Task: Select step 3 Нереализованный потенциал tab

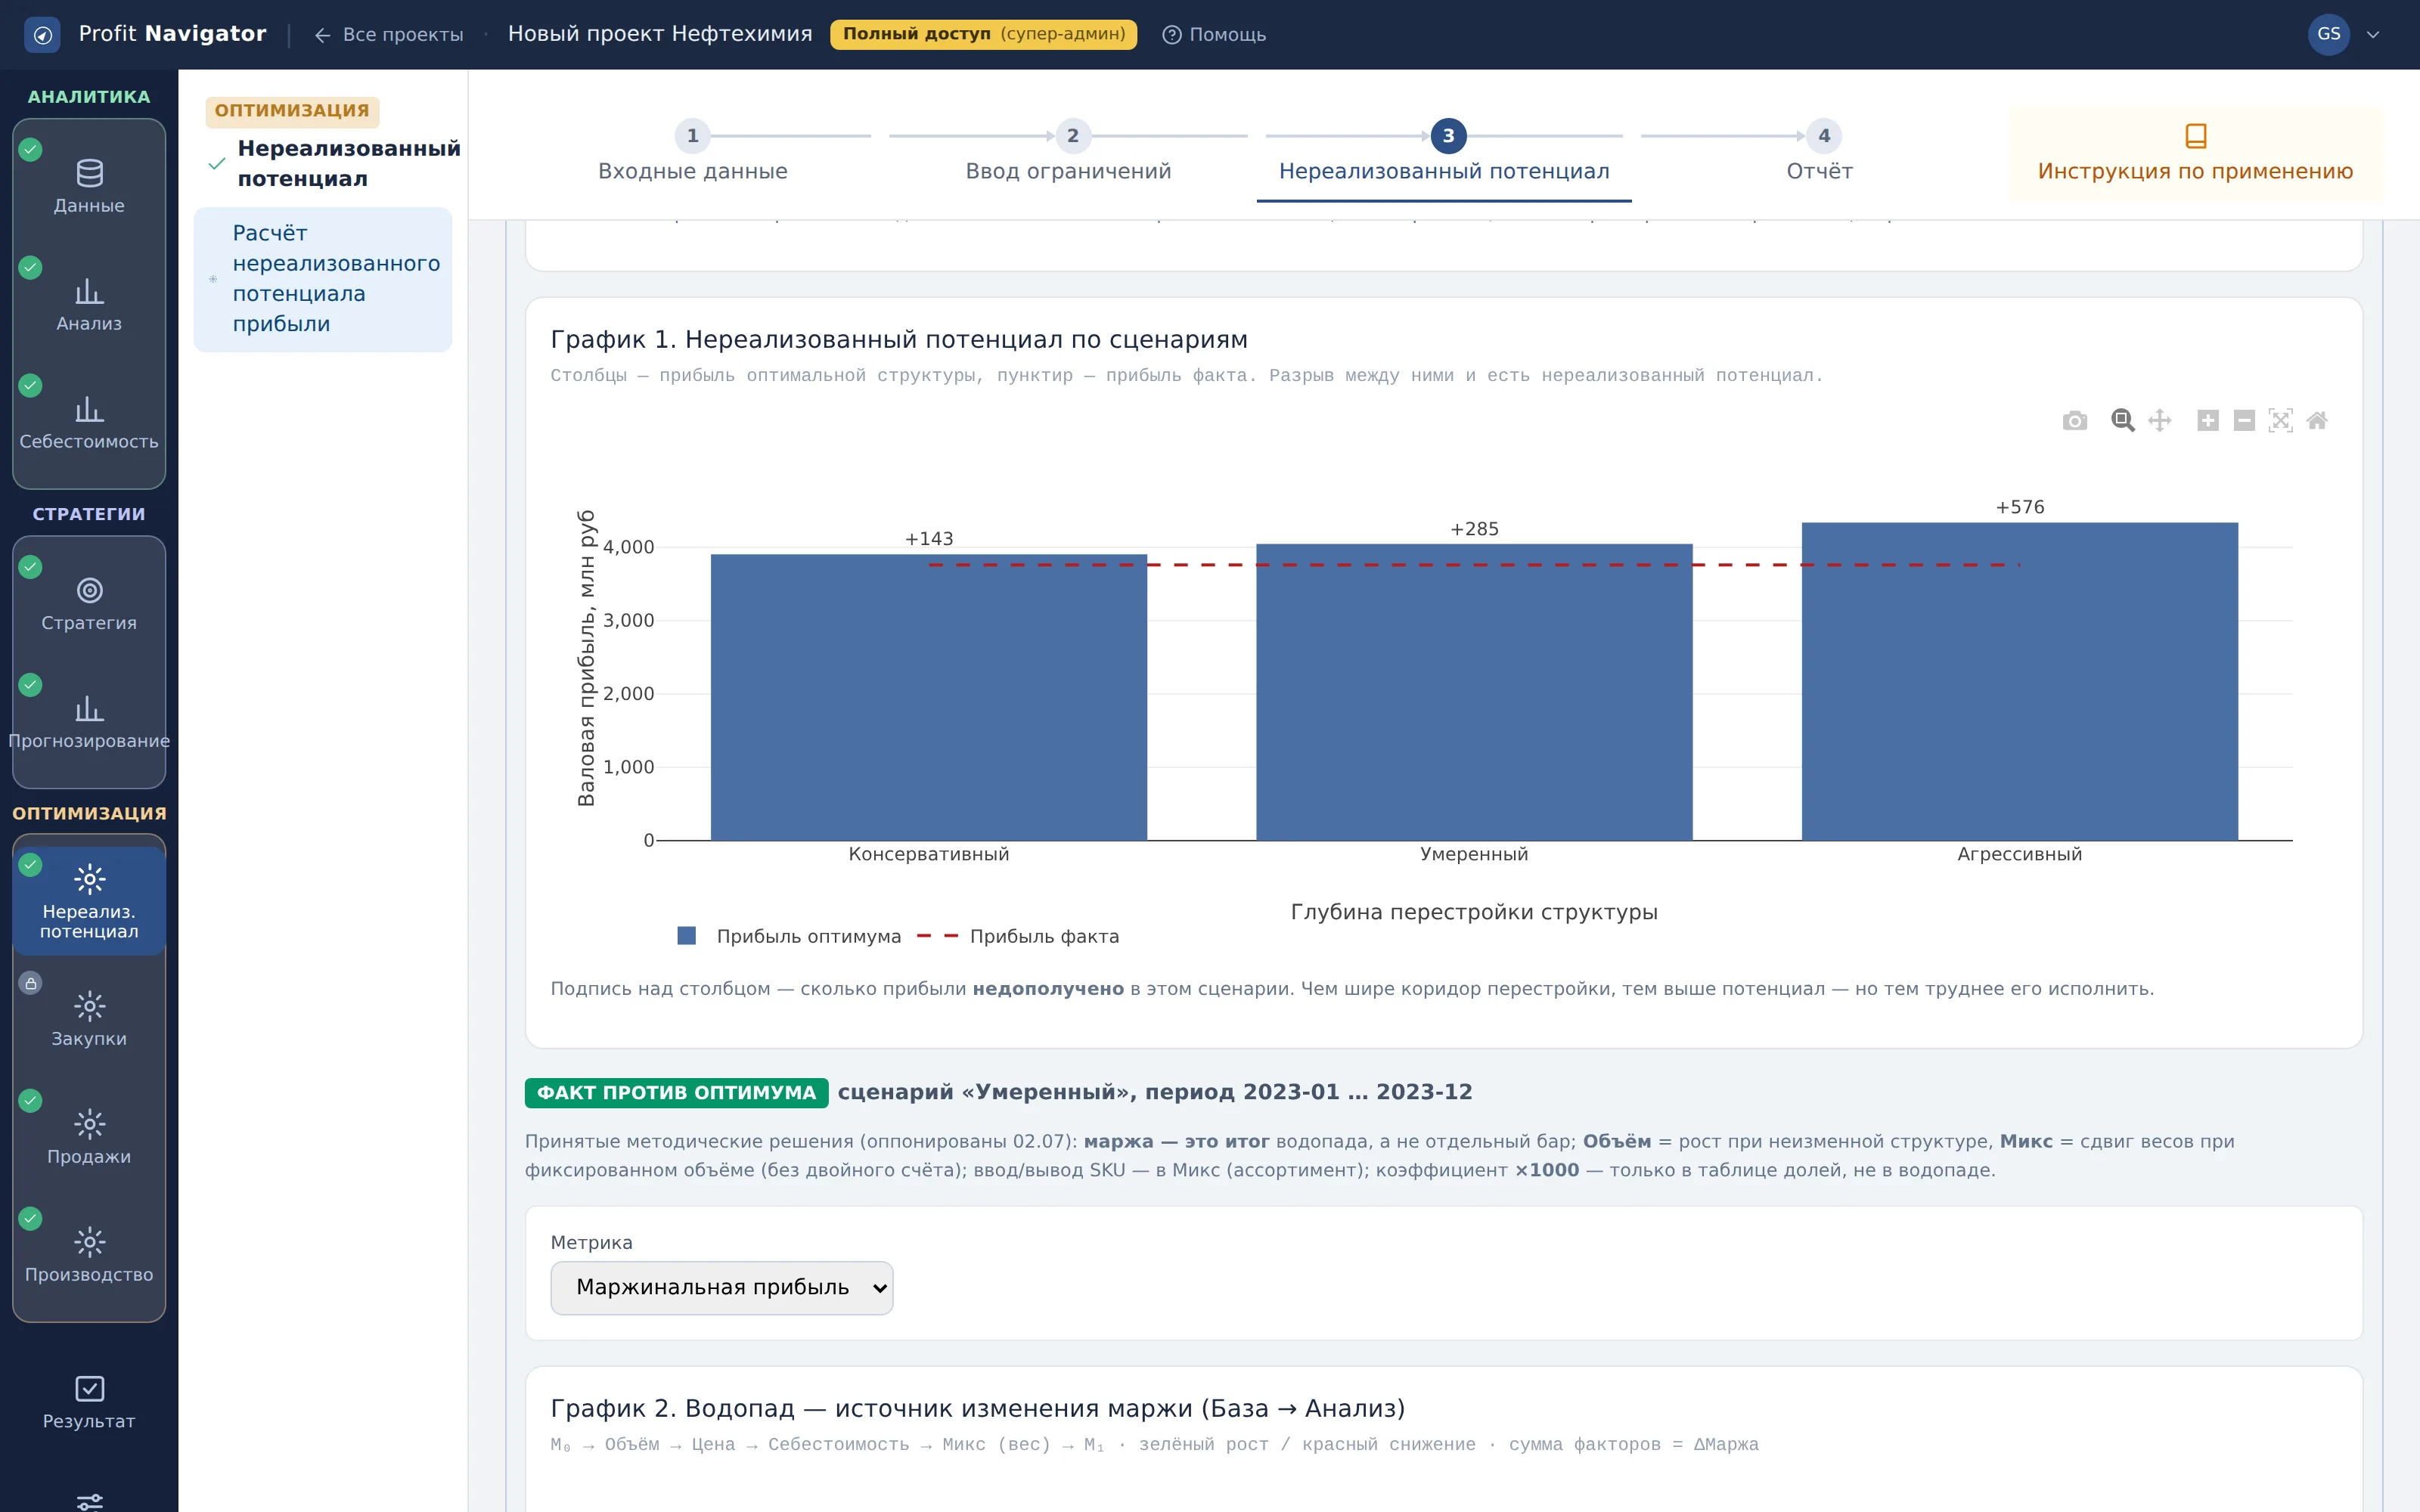Action: click(1444, 153)
